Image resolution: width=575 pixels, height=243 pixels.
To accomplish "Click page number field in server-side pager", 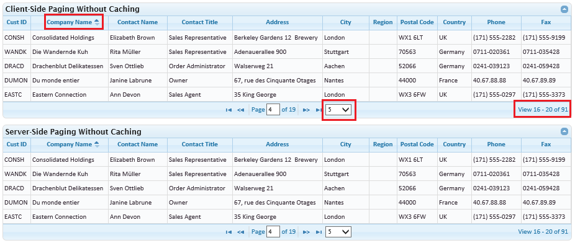I will pos(273,232).
